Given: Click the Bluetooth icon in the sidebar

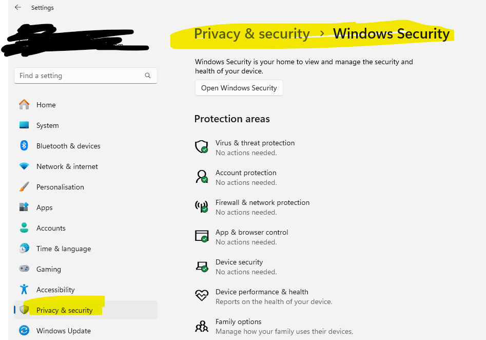Looking at the screenshot, I should coord(24,145).
